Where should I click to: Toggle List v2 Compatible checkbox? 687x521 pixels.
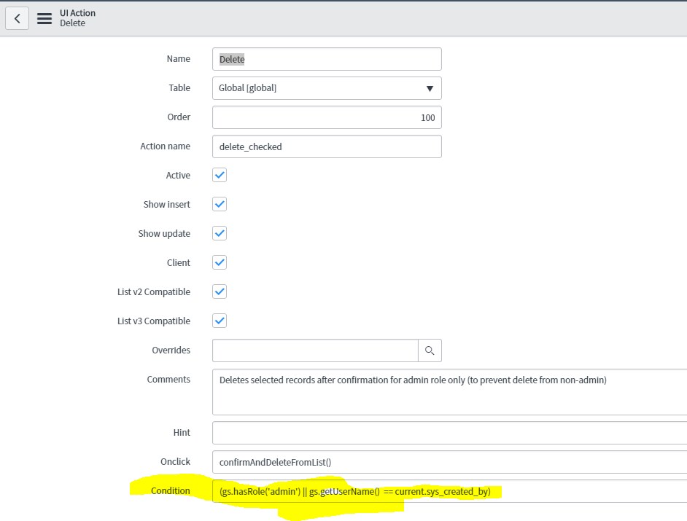(220, 291)
